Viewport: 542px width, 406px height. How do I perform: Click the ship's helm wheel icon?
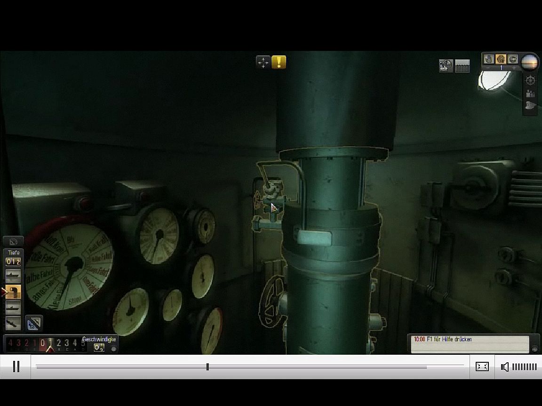click(x=530, y=80)
